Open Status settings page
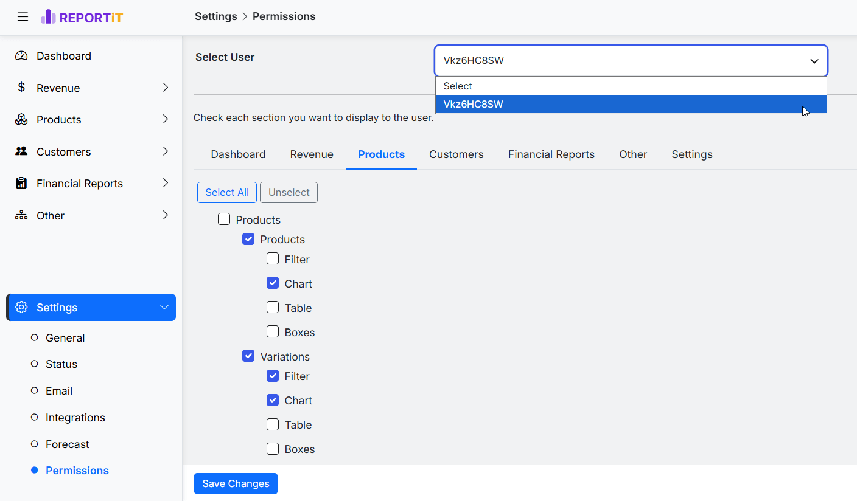 [x=61, y=364]
